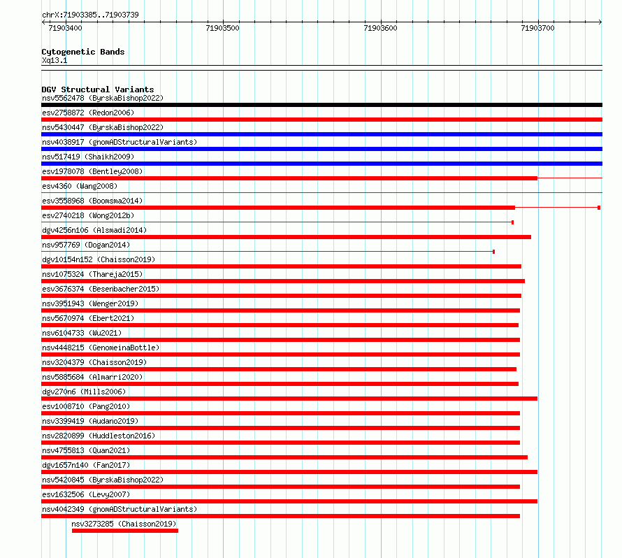This screenshot has height=558, width=622.
Task: Open variant nsv4755813 (Quan2021)
Action: [x=86, y=450]
